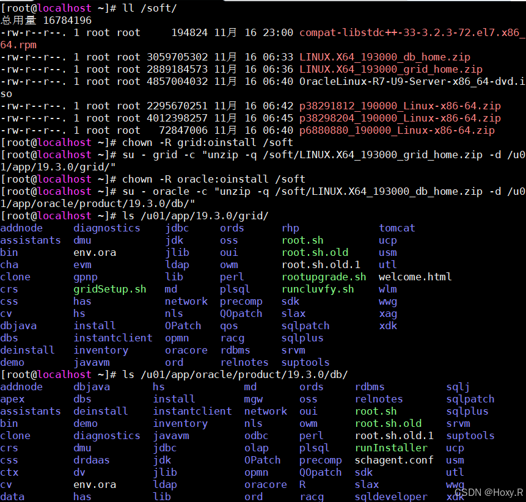Click the timestamp 23:00
526x502 pixels.
coord(278,32)
